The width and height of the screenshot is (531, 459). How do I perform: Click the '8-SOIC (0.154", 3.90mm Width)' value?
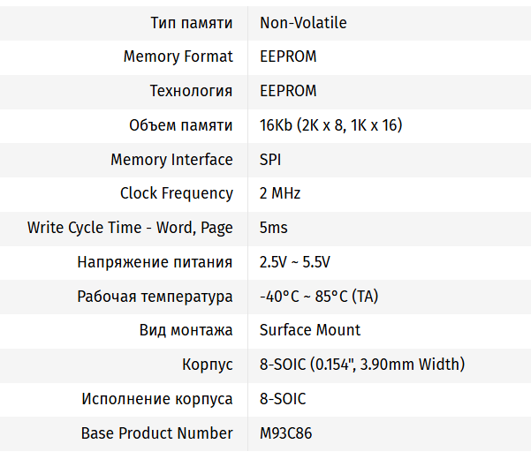point(361,365)
